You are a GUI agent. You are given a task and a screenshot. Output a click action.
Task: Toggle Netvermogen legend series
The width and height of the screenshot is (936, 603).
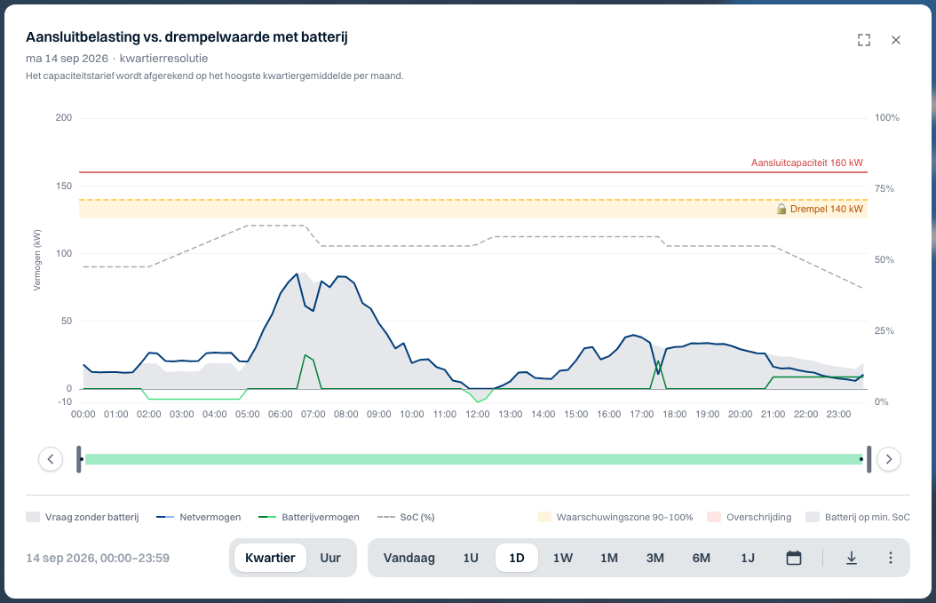tap(199, 517)
